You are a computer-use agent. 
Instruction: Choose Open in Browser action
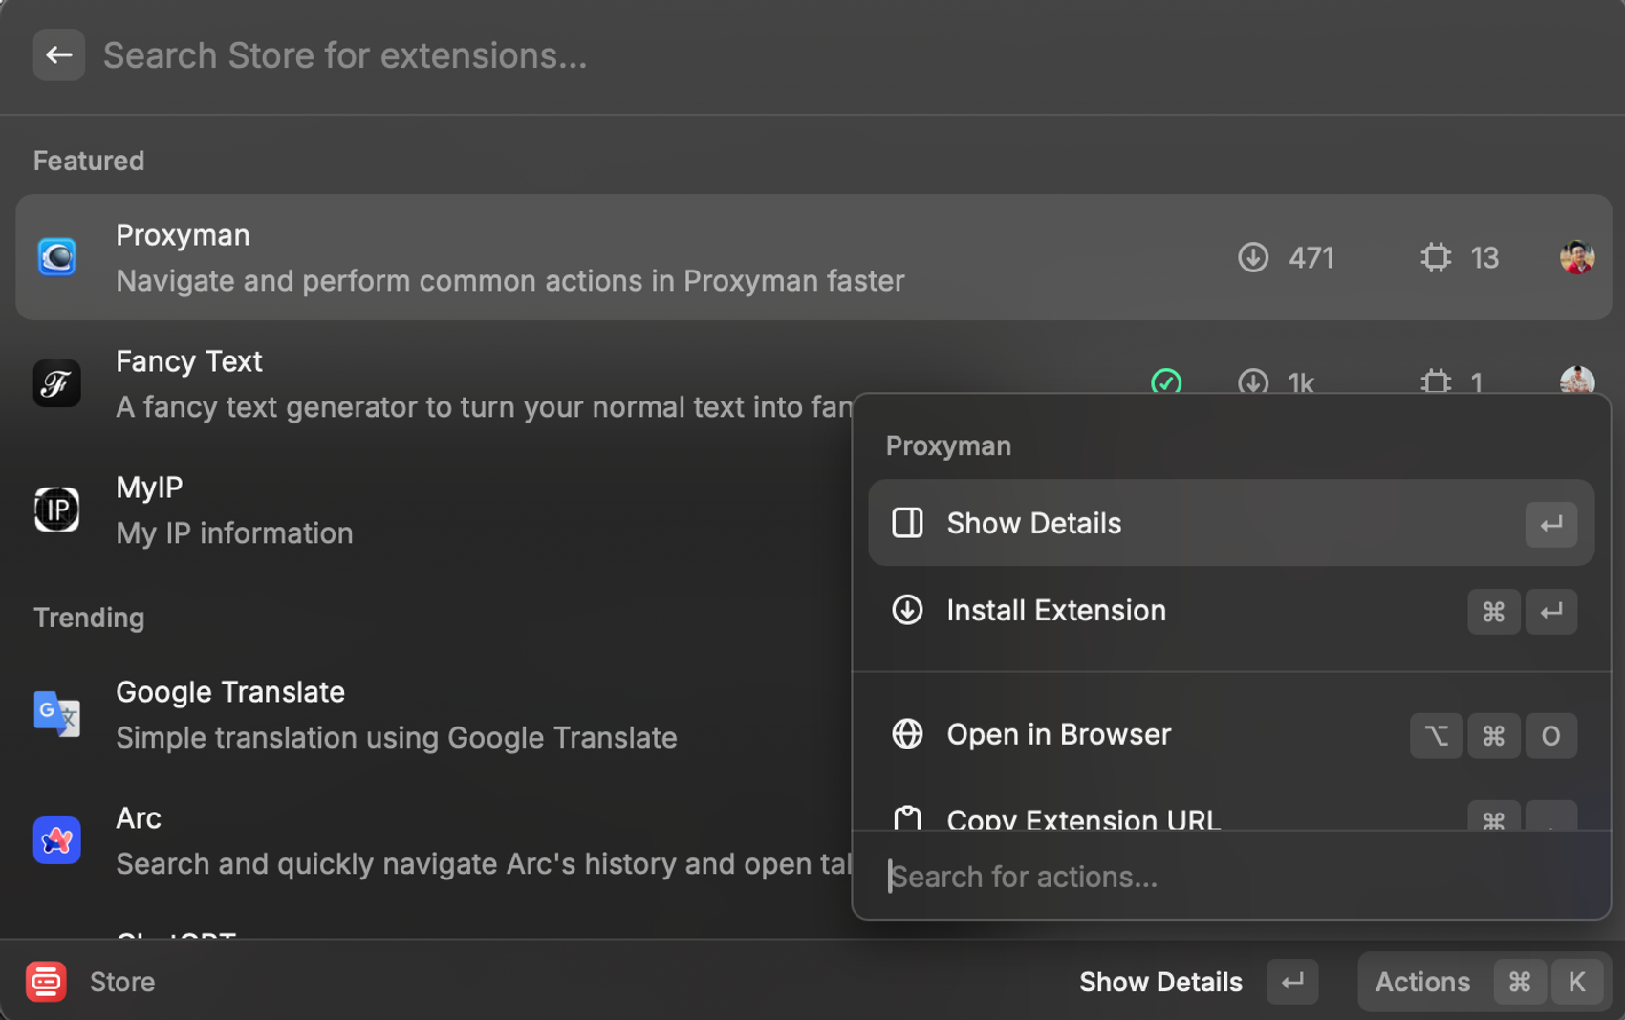coord(1231,734)
